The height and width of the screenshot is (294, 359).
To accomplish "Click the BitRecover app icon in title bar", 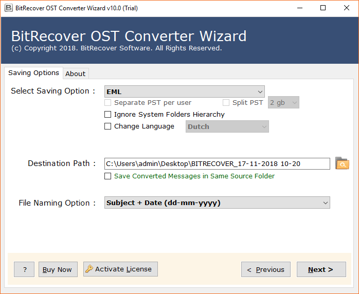I will pyautogui.click(x=9, y=8).
